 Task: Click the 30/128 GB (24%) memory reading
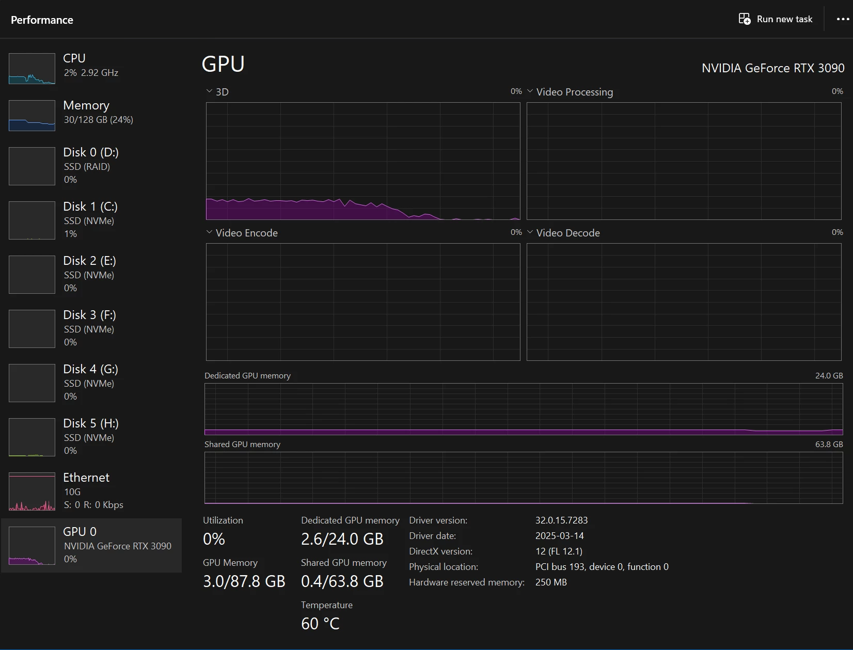pos(99,119)
